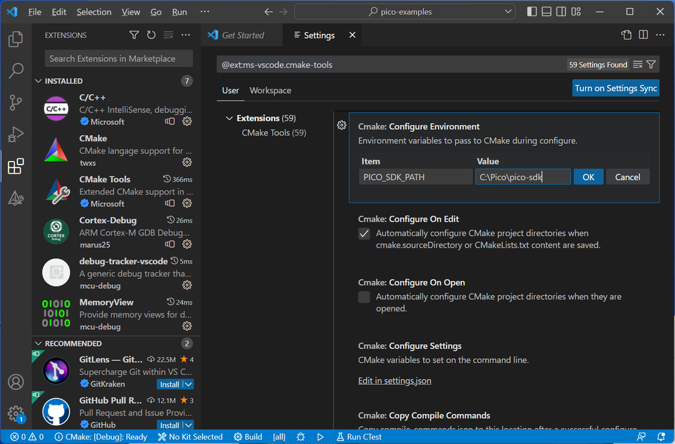This screenshot has width=675, height=444.
Task: Open manage gear for CMake Tools extension
Action: (x=187, y=203)
